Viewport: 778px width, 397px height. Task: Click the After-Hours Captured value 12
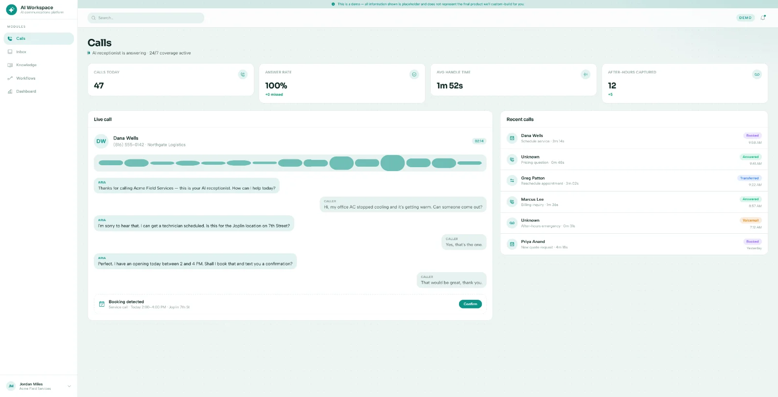click(x=612, y=86)
